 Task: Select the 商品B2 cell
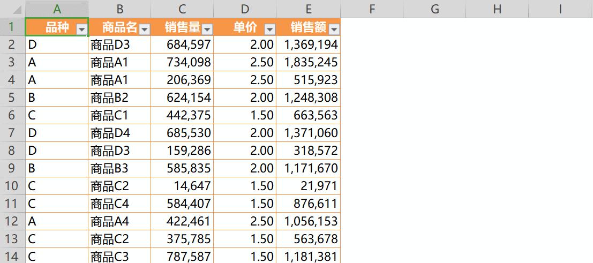(119, 97)
